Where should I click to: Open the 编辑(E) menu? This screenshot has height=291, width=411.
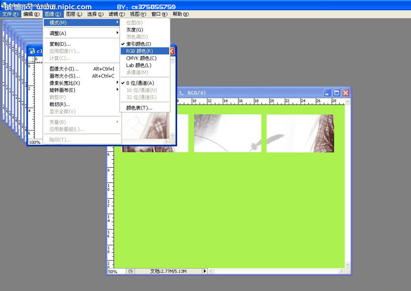pyautogui.click(x=32, y=14)
